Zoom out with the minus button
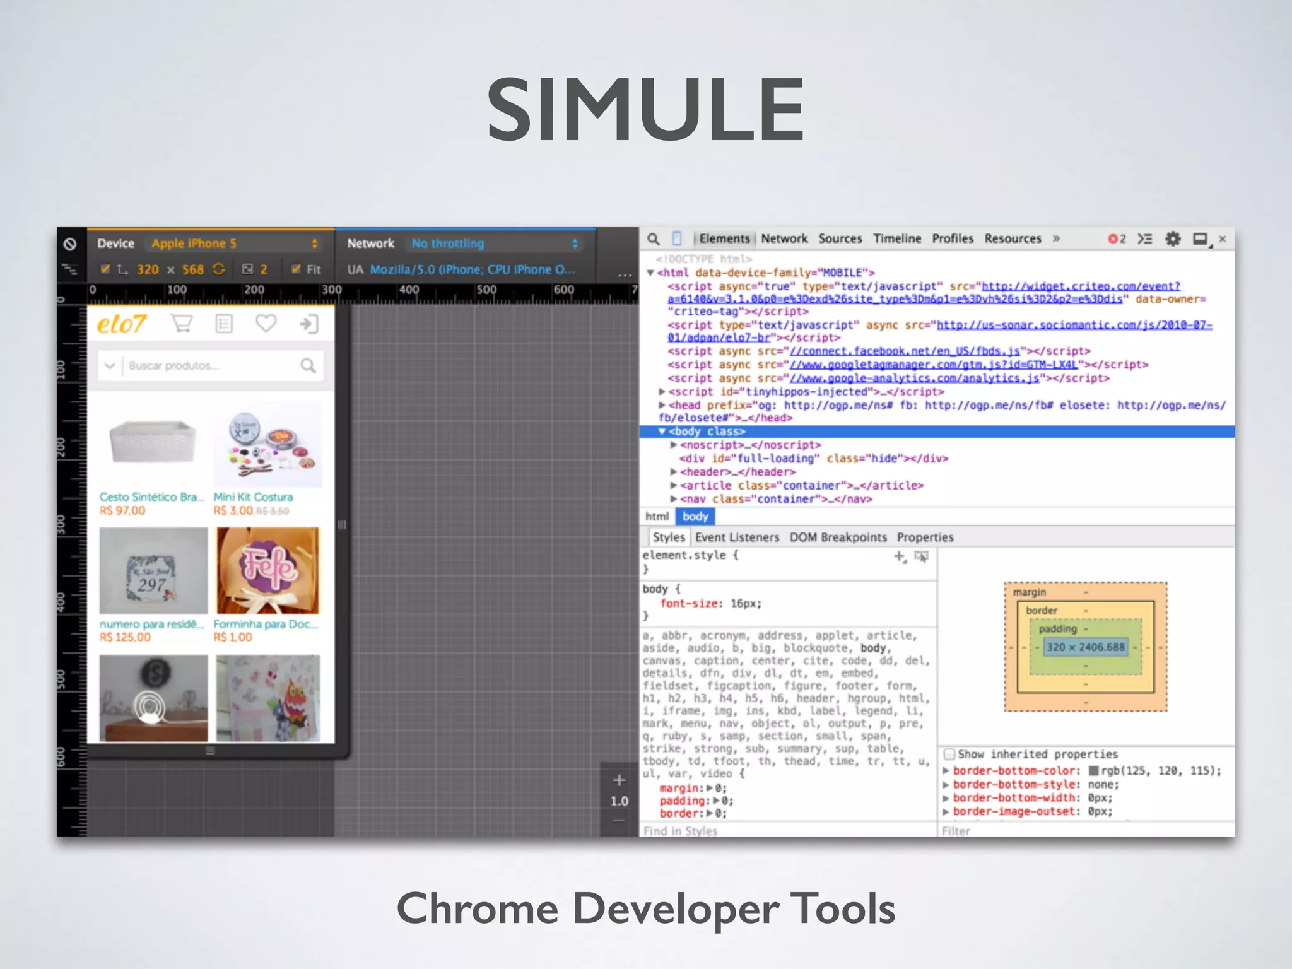1292x969 pixels. 619,820
